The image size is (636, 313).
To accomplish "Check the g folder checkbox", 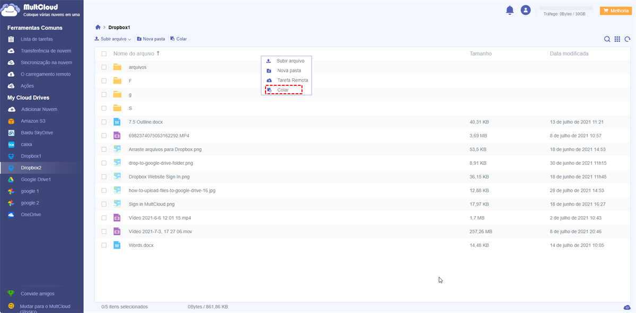I will [x=104, y=95].
